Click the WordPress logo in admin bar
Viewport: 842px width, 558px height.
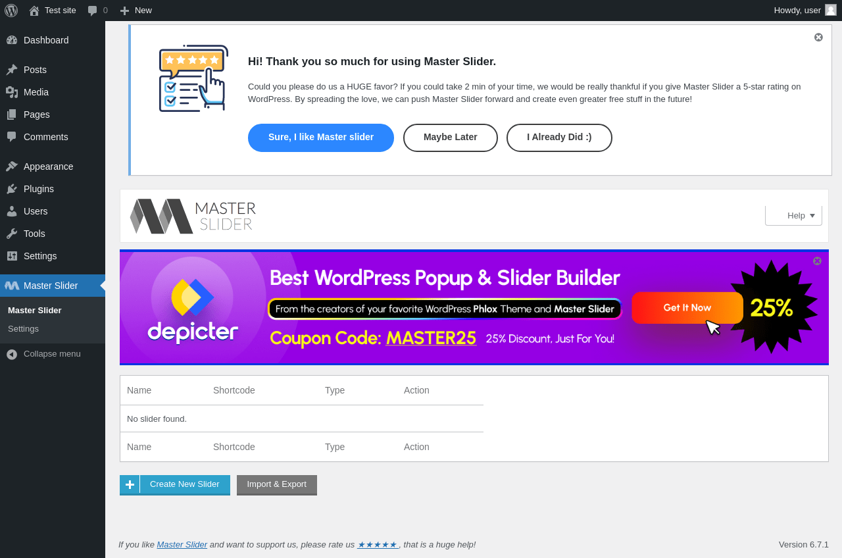coord(11,10)
